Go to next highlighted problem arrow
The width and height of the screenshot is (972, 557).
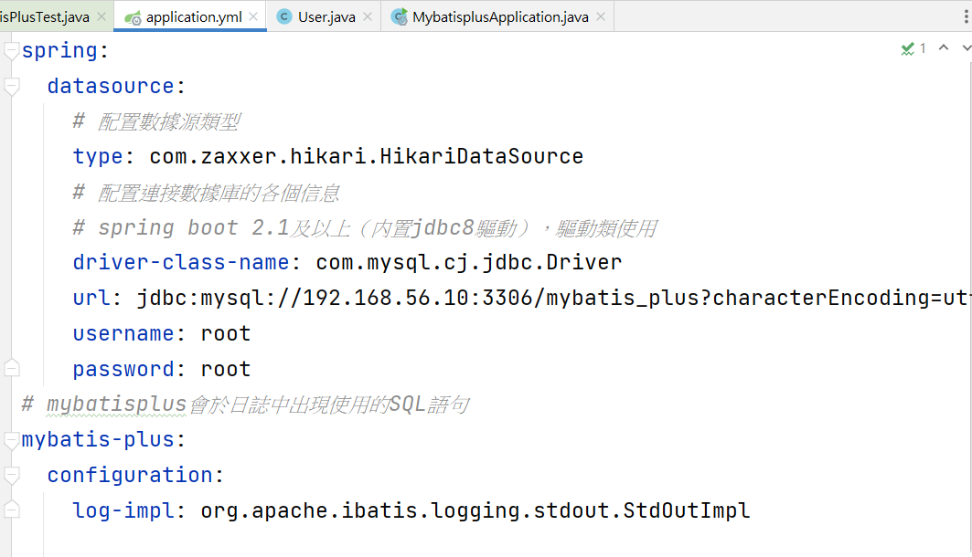[x=967, y=47]
